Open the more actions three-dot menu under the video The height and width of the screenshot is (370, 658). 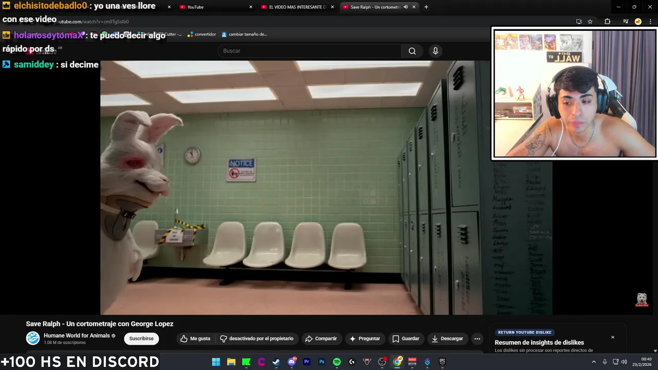477,339
